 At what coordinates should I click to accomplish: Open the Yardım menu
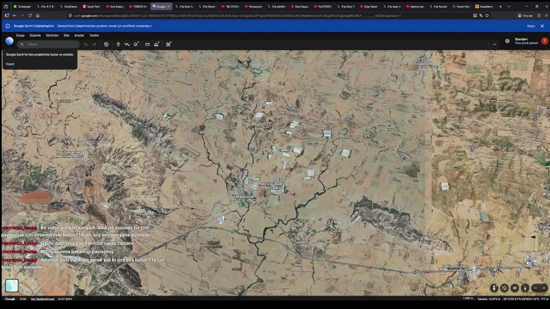click(x=94, y=35)
